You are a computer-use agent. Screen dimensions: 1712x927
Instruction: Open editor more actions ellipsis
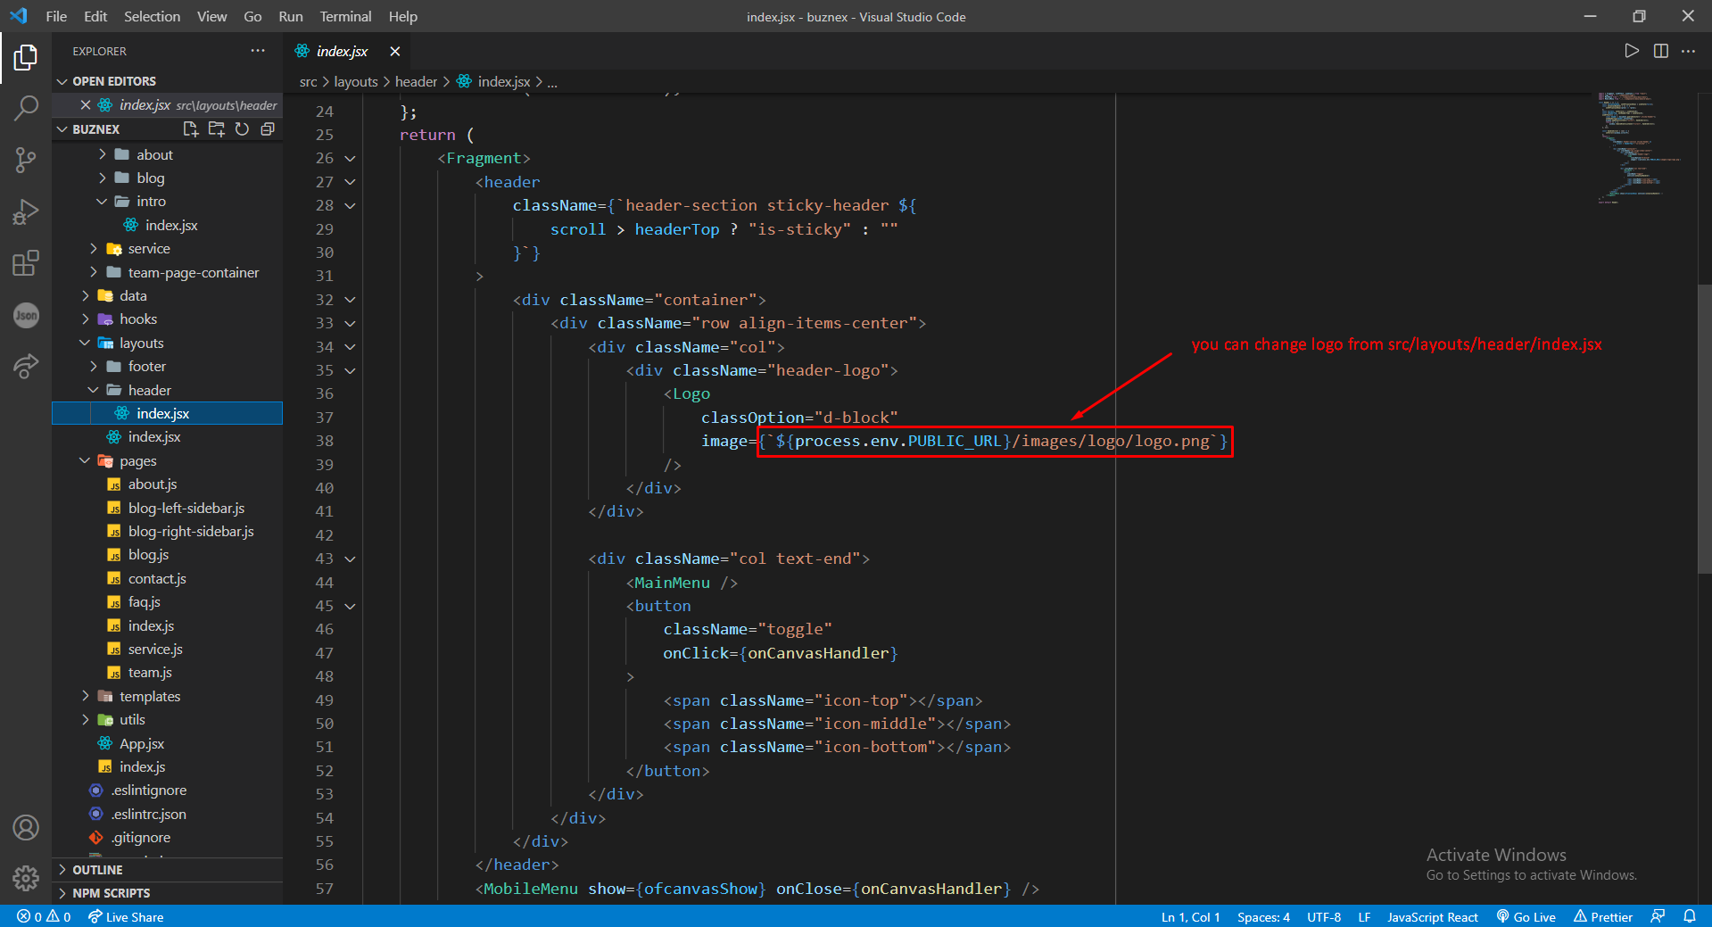pos(1689,51)
